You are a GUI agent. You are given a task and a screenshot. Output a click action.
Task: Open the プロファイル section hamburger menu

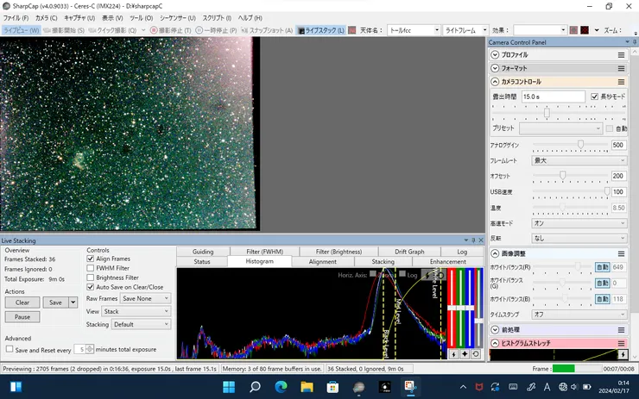click(x=621, y=55)
